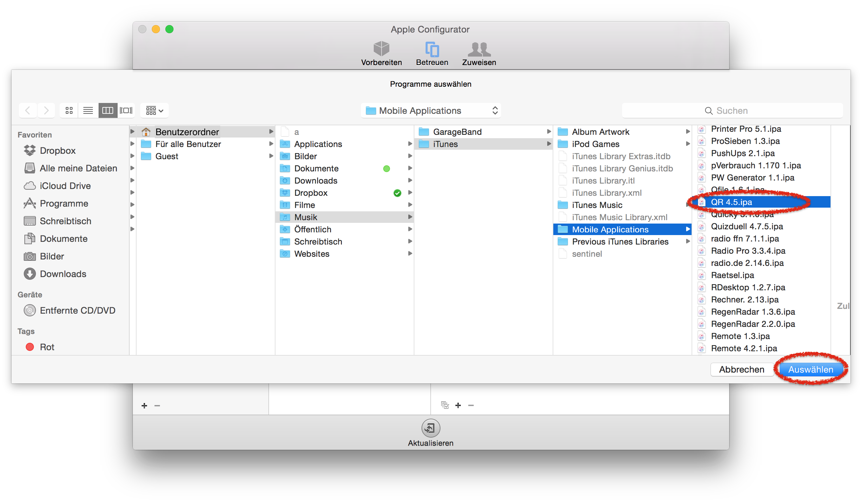862x504 pixels.
Task: Switch to list view in the file dialog
Action: (x=88, y=110)
